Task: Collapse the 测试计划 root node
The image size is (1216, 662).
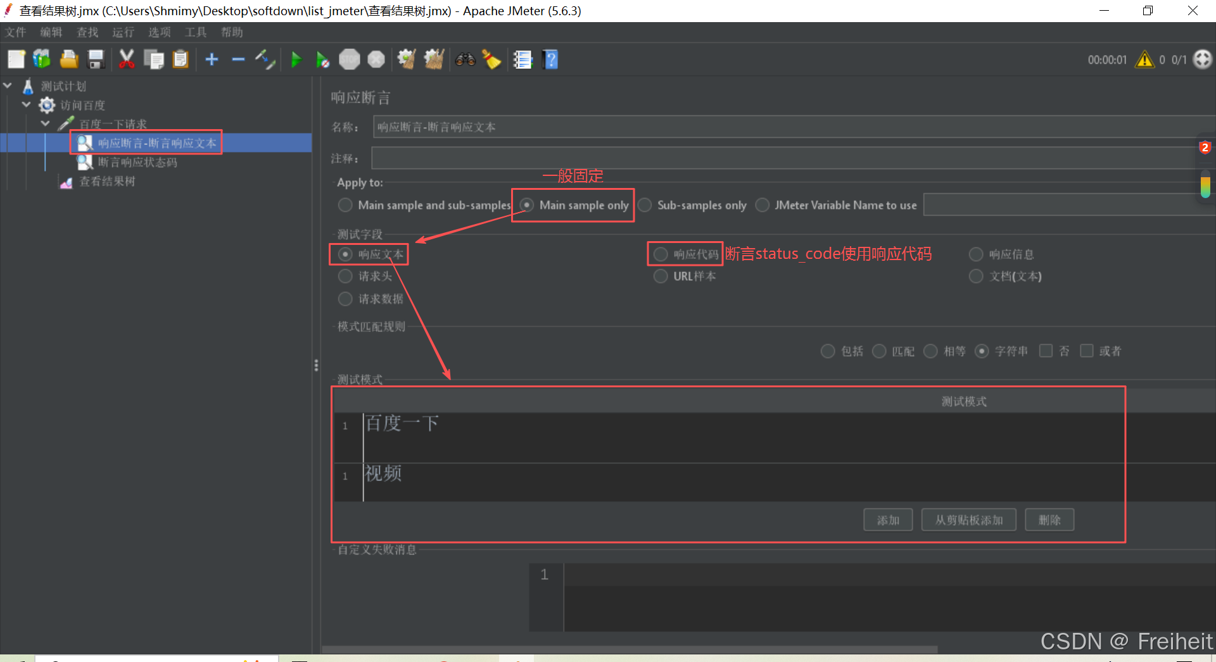Action: click(x=8, y=85)
